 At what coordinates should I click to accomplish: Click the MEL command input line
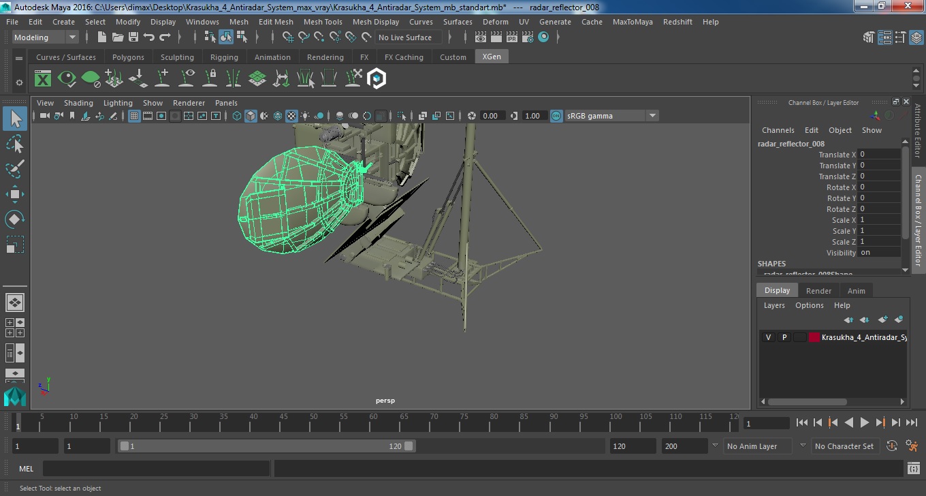click(x=157, y=469)
